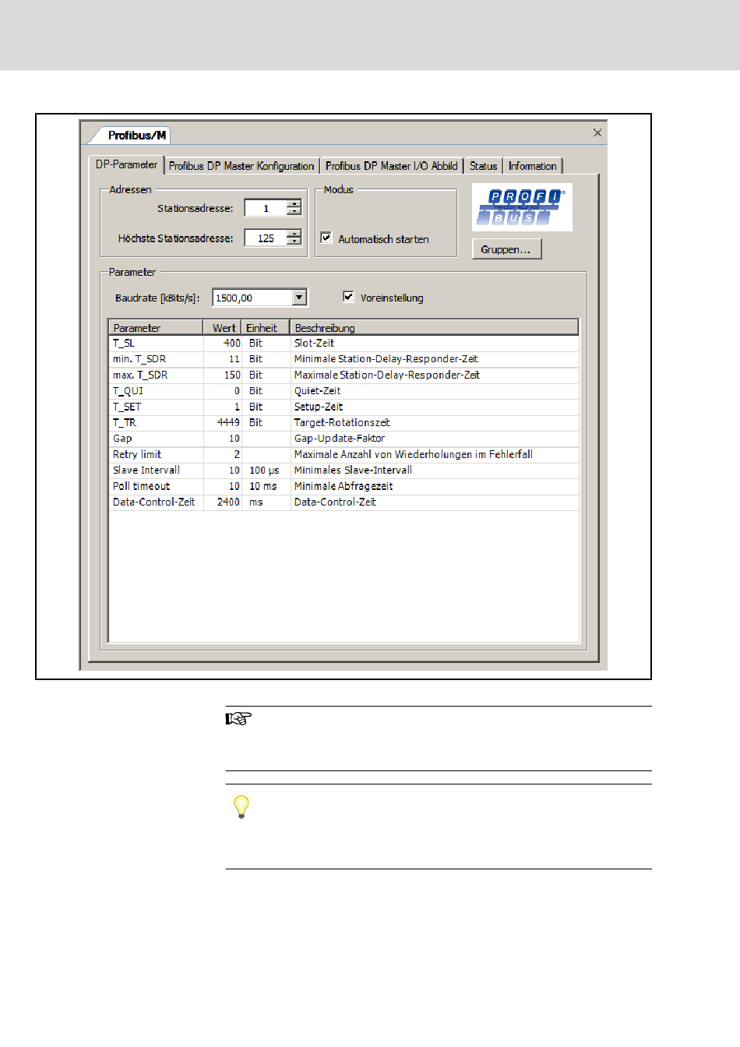Click the Setup-Zeit description cell
Viewport: 740px width, 1047px height.
[434, 407]
